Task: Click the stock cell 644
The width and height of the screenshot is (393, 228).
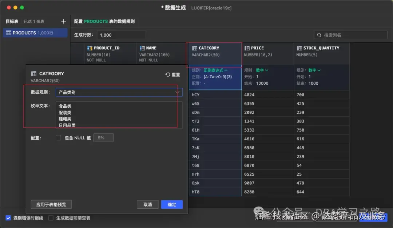Action: [322, 192]
